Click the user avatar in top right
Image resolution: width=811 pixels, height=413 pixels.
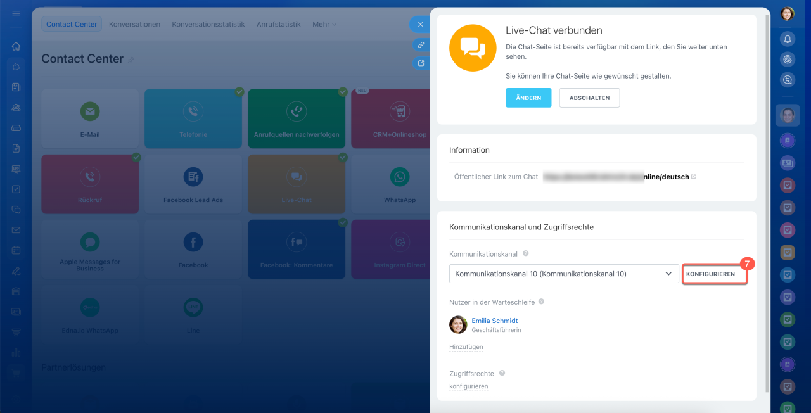pyautogui.click(x=787, y=13)
